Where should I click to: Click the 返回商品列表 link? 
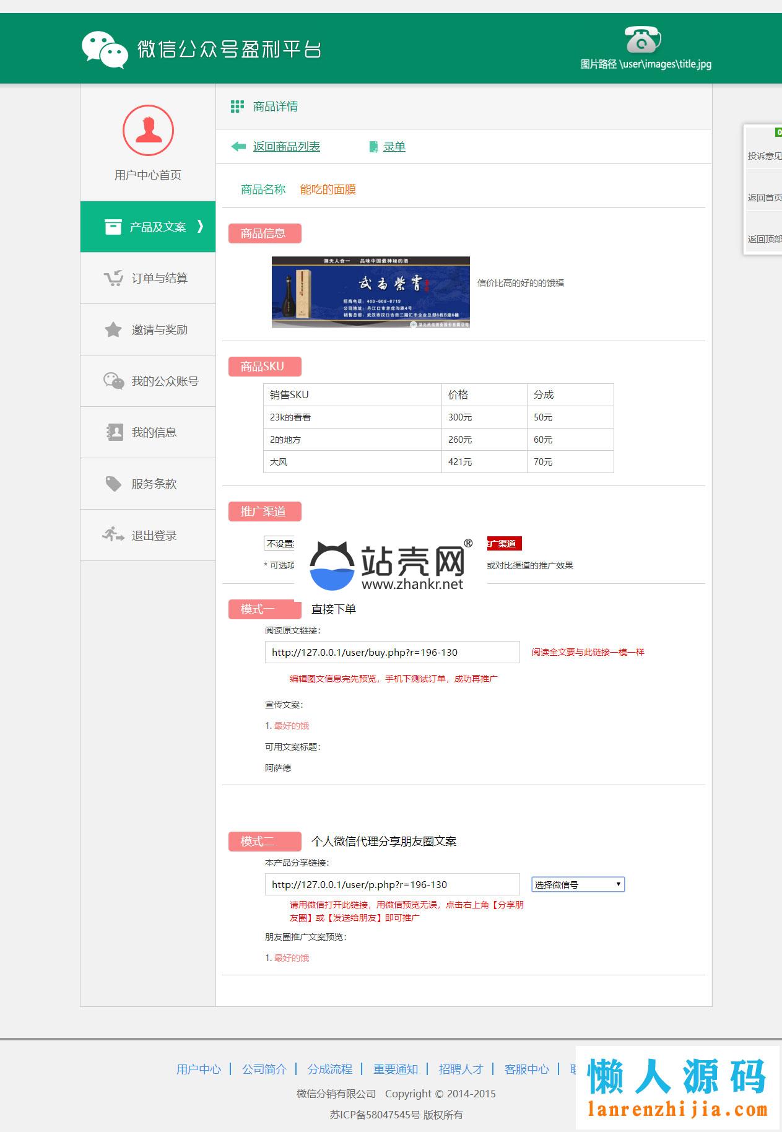(x=286, y=147)
